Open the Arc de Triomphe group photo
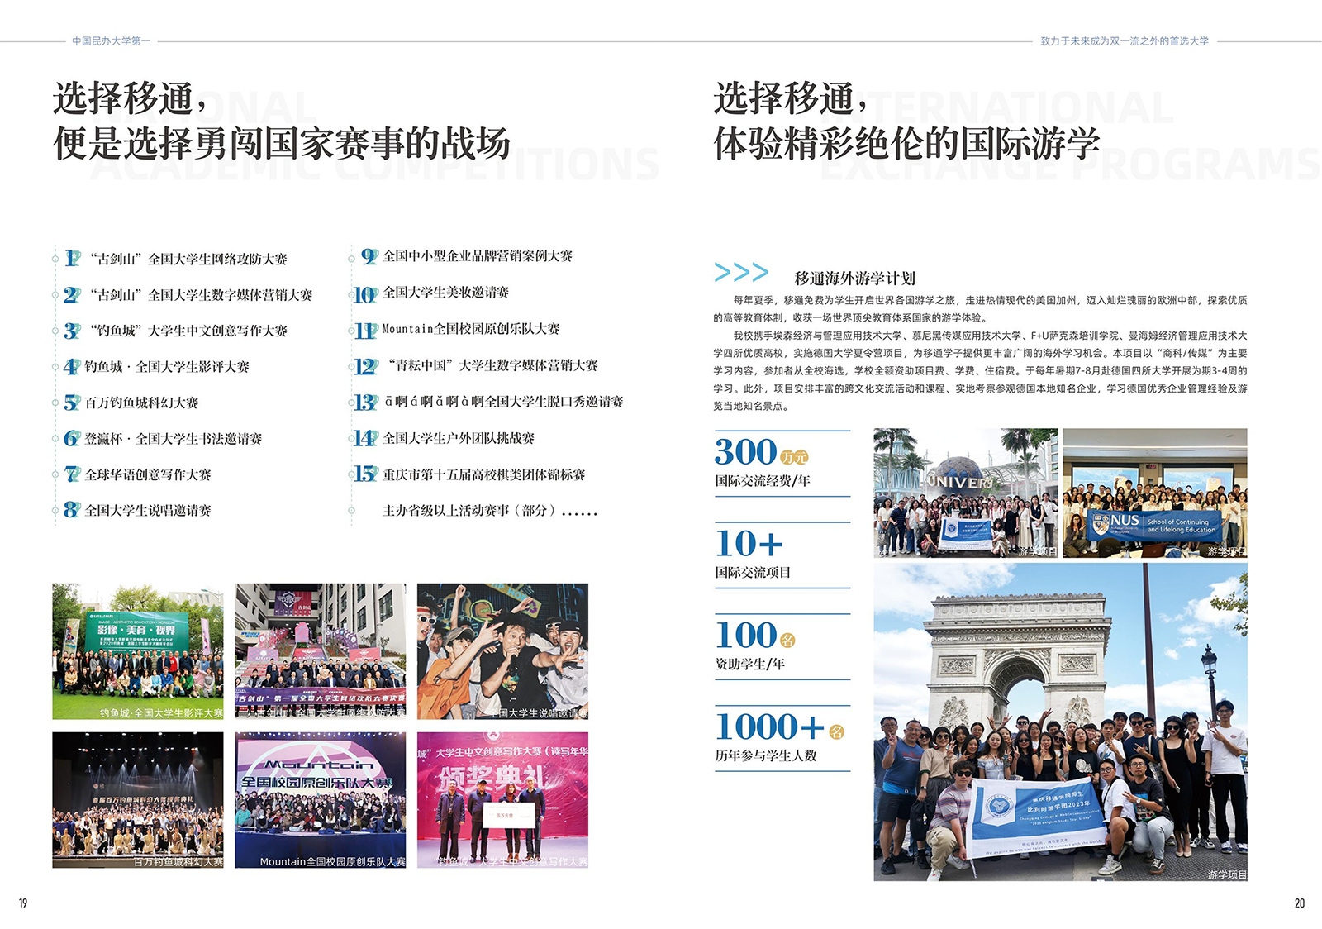Screen dimensions: 1322x929 point(1060,722)
